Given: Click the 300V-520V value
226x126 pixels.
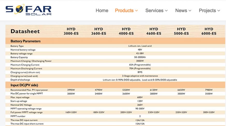Looking at the screenshot, I should pos(209,112).
